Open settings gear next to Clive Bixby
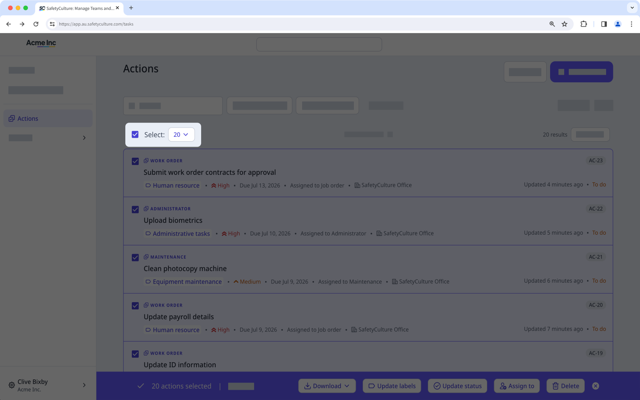The image size is (640, 400). [x=12, y=385]
